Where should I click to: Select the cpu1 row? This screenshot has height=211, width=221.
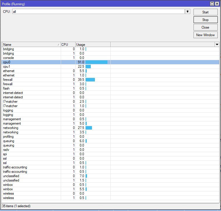click(111, 67)
